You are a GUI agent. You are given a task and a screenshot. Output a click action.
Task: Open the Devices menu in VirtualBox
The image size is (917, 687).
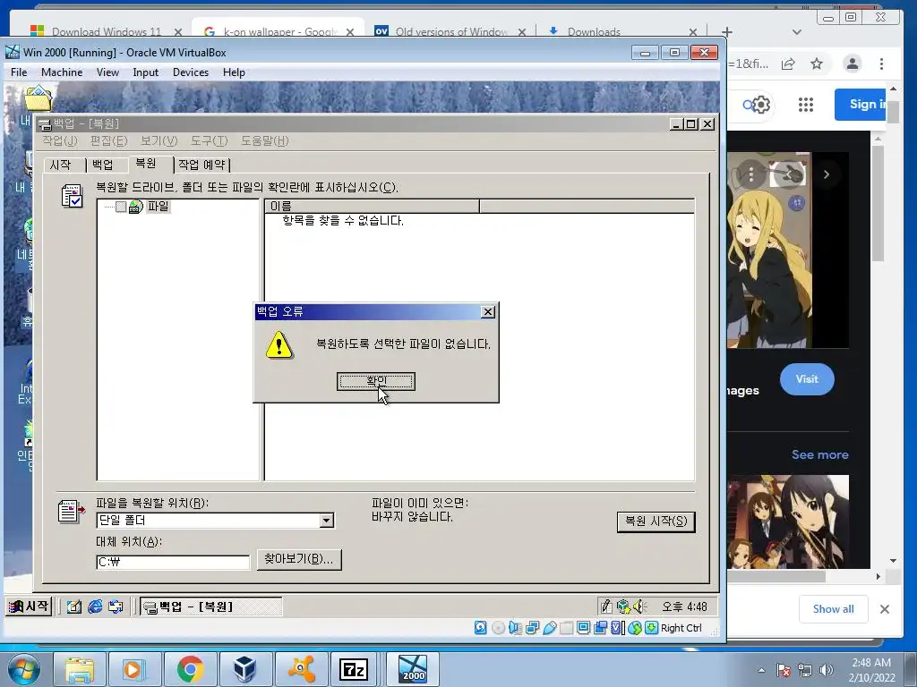tap(191, 72)
